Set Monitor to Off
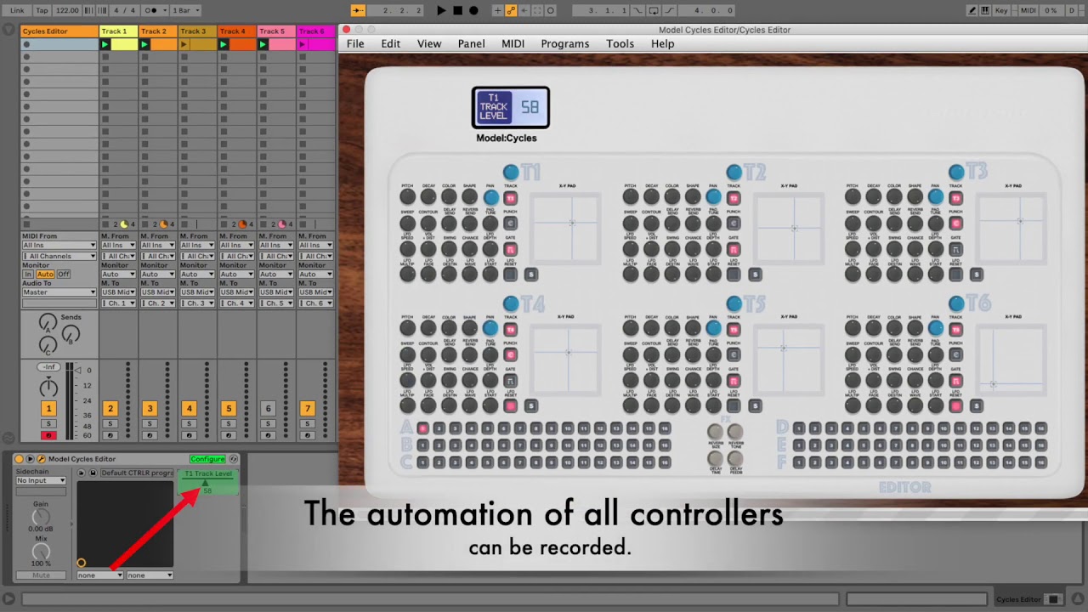The width and height of the screenshot is (1088, 612). tap(64, 275)
